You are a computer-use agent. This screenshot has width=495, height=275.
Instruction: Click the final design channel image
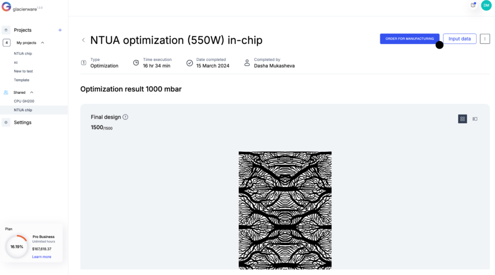tap(285, 210)
